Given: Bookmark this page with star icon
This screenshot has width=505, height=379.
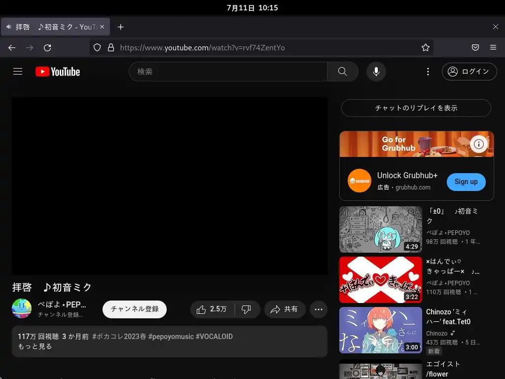Looking at the screenshot, I should point(426,48).
